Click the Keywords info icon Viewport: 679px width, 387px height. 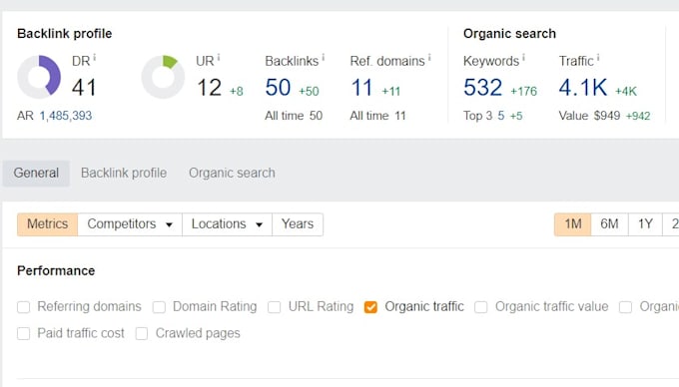[523, 58]
